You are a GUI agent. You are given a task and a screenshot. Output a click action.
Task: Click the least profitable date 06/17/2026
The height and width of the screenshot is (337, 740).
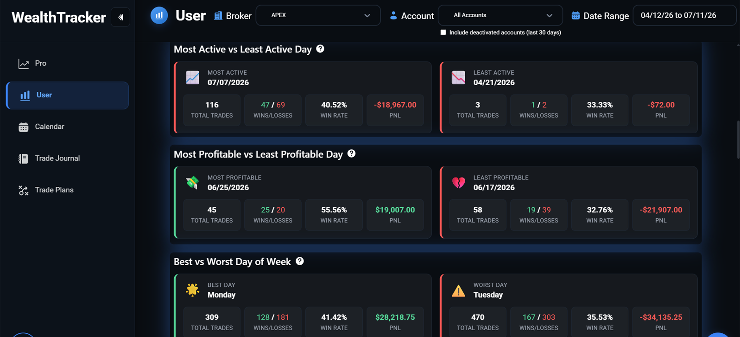pyautogui.click(x=494, y=188)
